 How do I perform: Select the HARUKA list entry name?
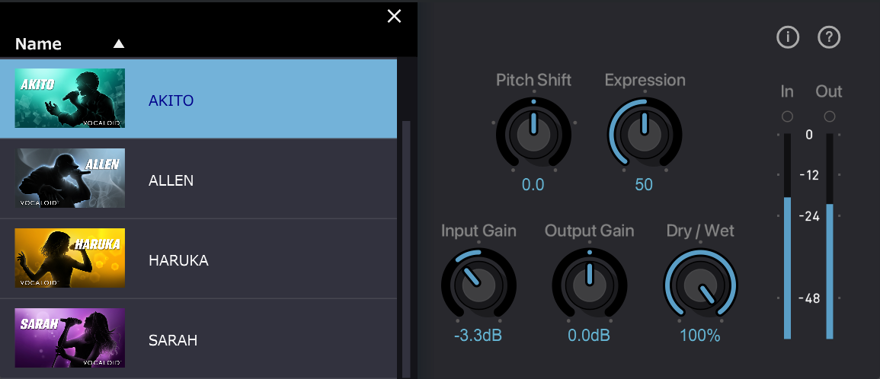[178, 260]
